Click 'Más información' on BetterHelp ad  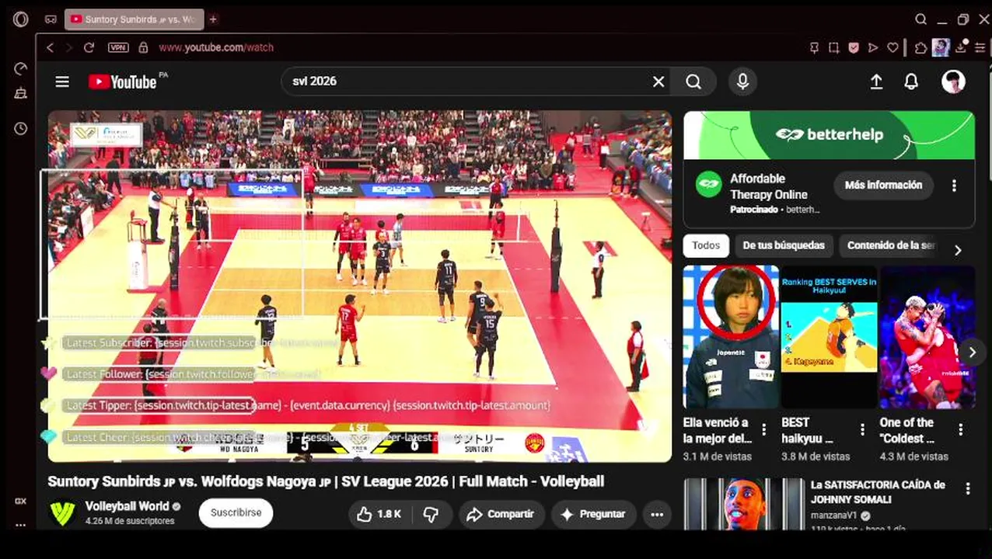click(x=883, y=185)
